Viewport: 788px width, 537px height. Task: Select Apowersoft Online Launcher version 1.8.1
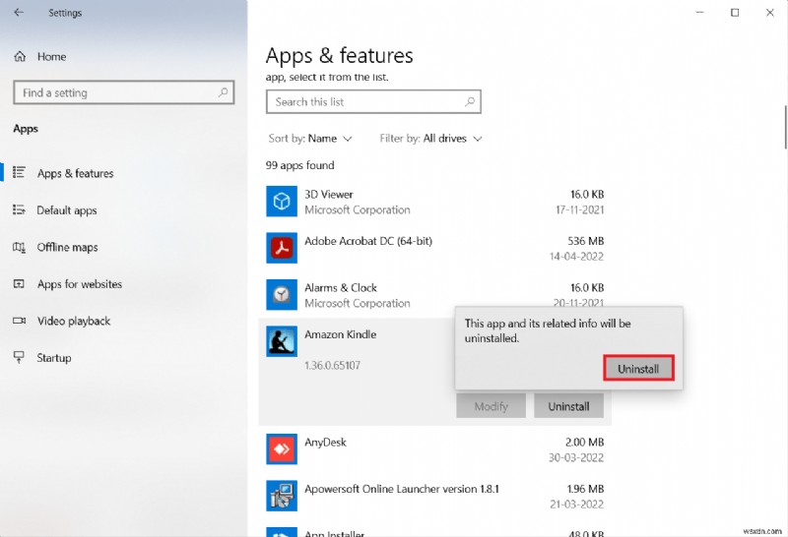click(402, 489)
